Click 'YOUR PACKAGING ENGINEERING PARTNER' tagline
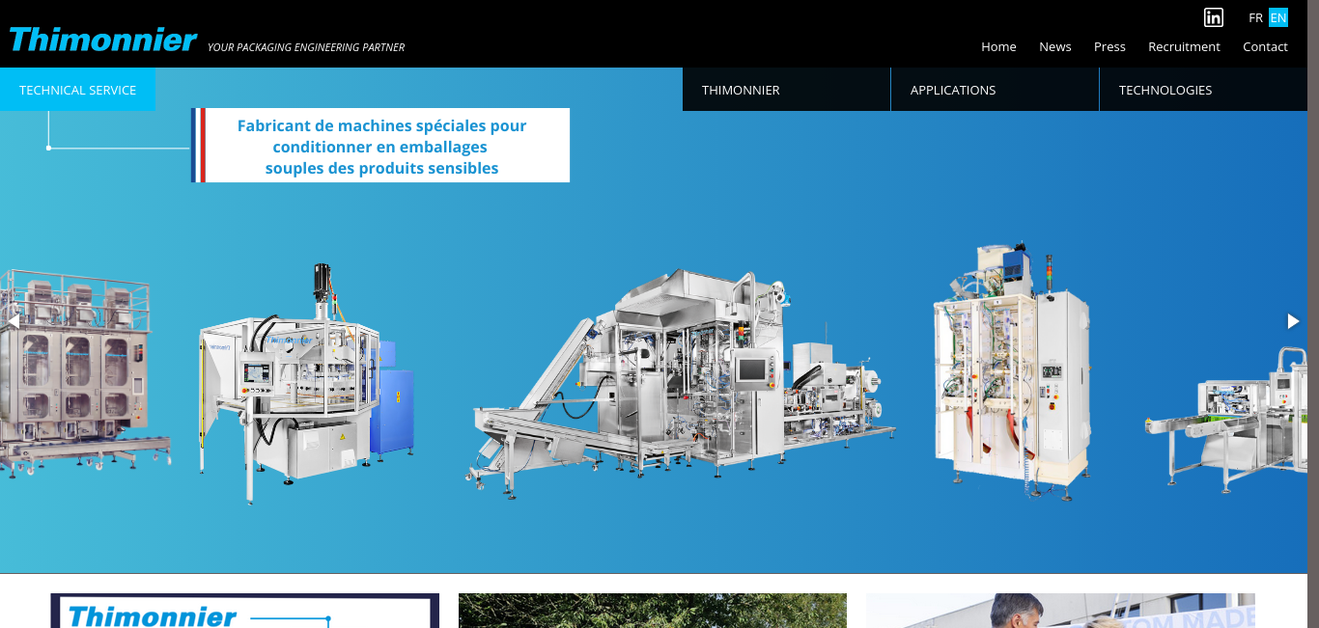The height and width of the screenshot is (628, 1319). click(x=306, y=47)
